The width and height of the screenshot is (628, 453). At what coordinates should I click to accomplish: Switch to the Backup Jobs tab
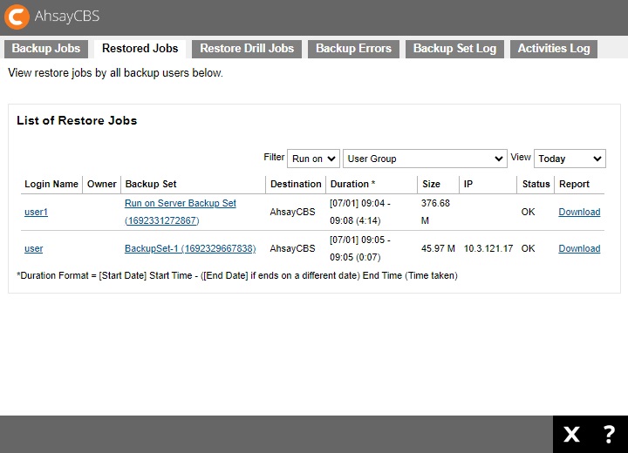[46, 49]
